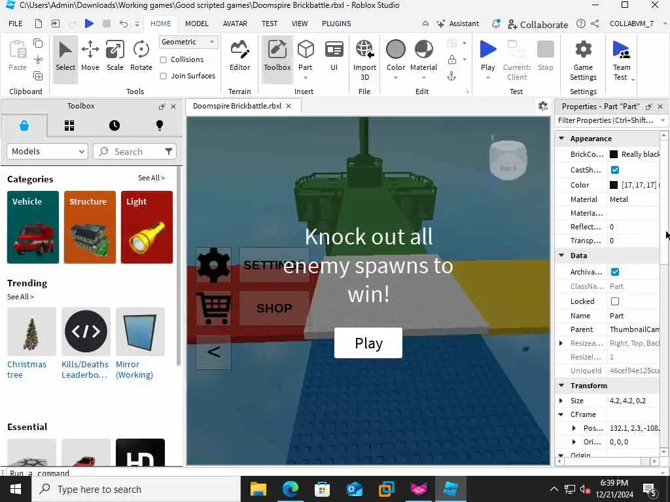Image resolution: width=670 pixels, height=502 pixels.
Task: Open the Vehicle category card
Action: pyautogui.click(x=33, y=227)
